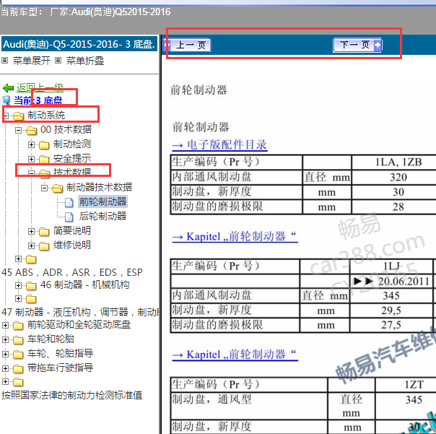The image size is (436, 434).
Task: Expand the 安全提示 folder
Action: (32, 159)
